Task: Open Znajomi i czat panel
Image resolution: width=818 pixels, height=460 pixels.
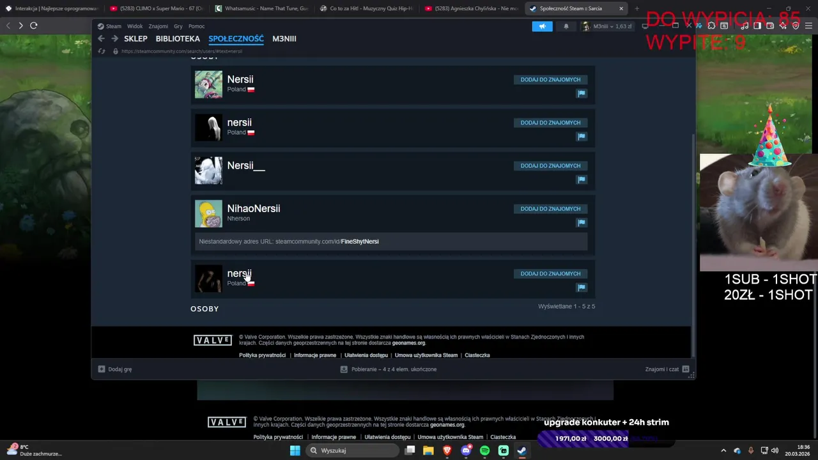Action: (667, 369)
